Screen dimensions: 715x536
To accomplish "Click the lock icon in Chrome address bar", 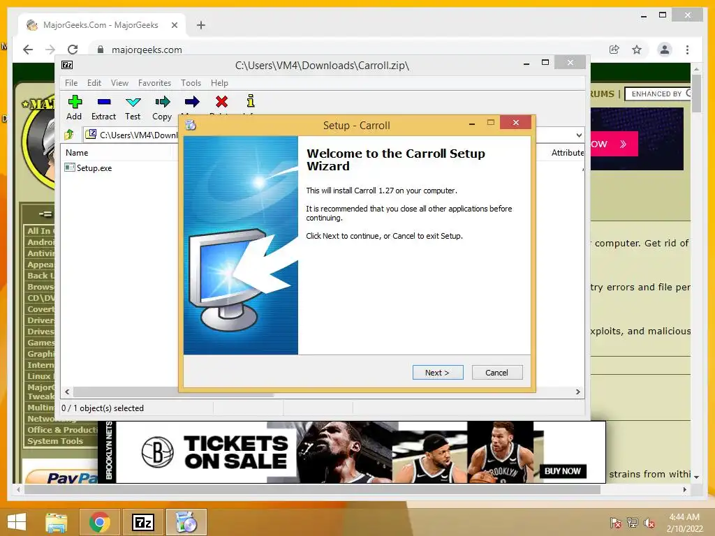I will click(101, 50).
